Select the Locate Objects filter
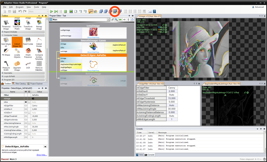Viewport: 267px width, 162px height. click(x=16, y=53)
